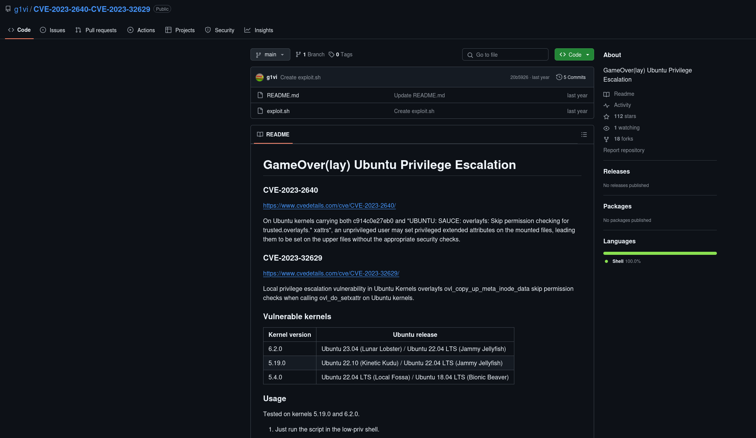This screenshot has width=756, height=438.
Task: Open the Projects tab
Action: tap(180, 30)
